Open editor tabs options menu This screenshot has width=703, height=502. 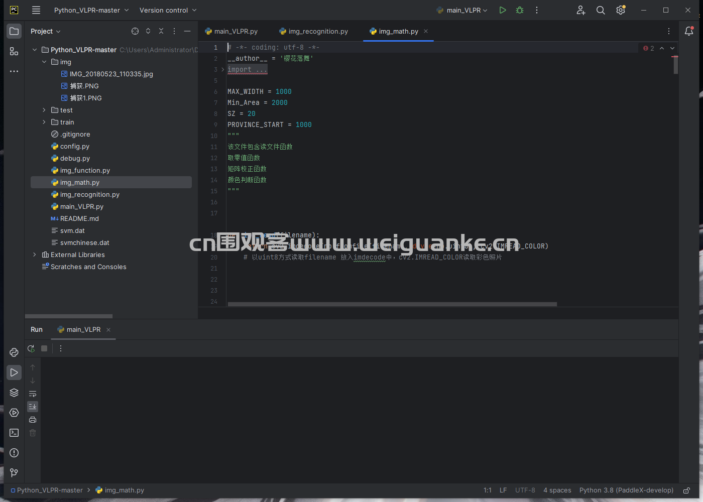[669, 31]
